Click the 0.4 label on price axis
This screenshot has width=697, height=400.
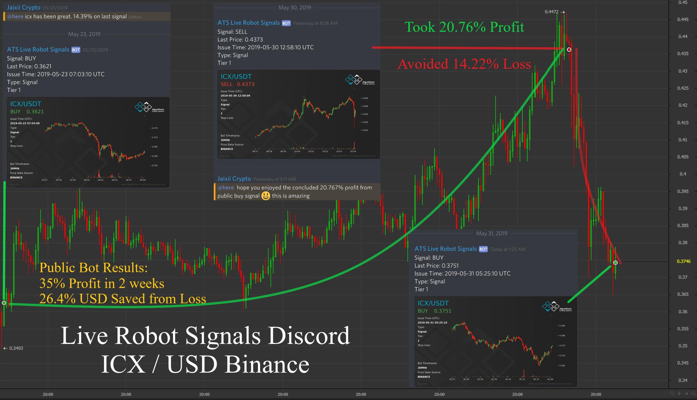(x=683, y=174)
